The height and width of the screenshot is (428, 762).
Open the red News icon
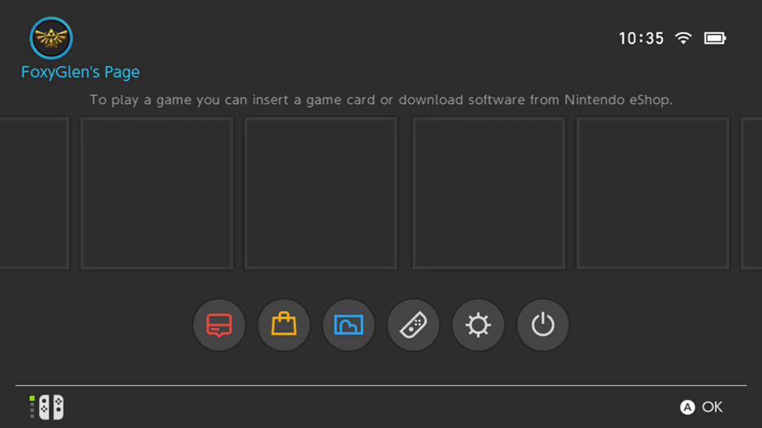click(x=219, y=325)
